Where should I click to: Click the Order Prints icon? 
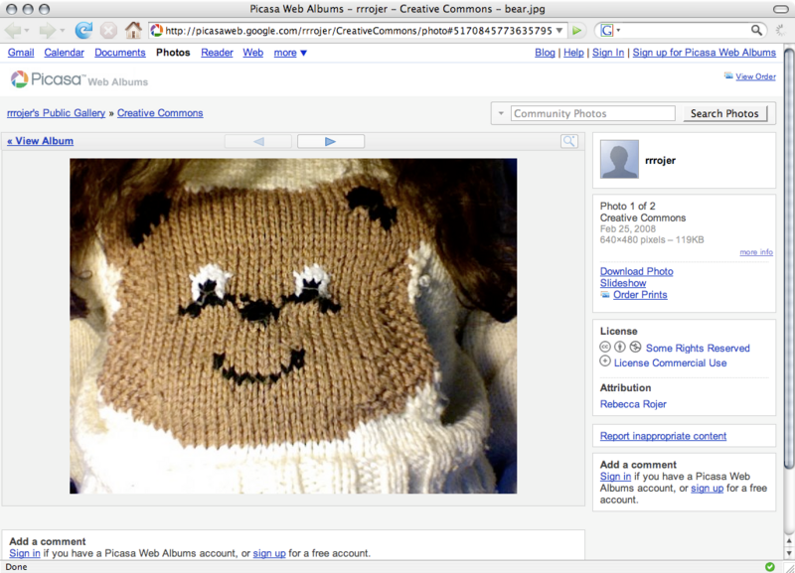tap(605, 294)
